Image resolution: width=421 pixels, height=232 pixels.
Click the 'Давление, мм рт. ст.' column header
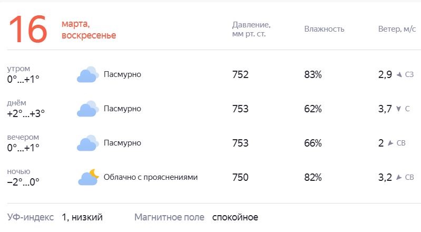click(251, 30)
